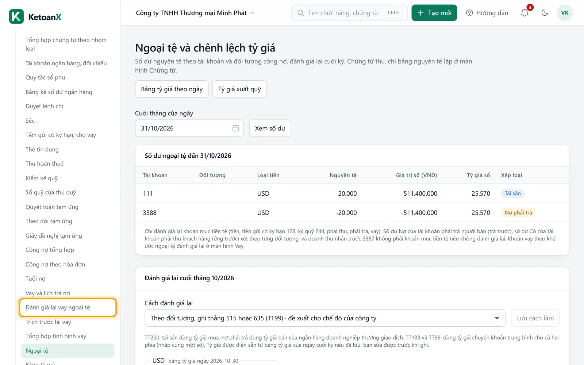Click the Nợ phải trả tag in row 3388
Image resolution: width=584 pixels, height=365 pixels.
point(518,212)
